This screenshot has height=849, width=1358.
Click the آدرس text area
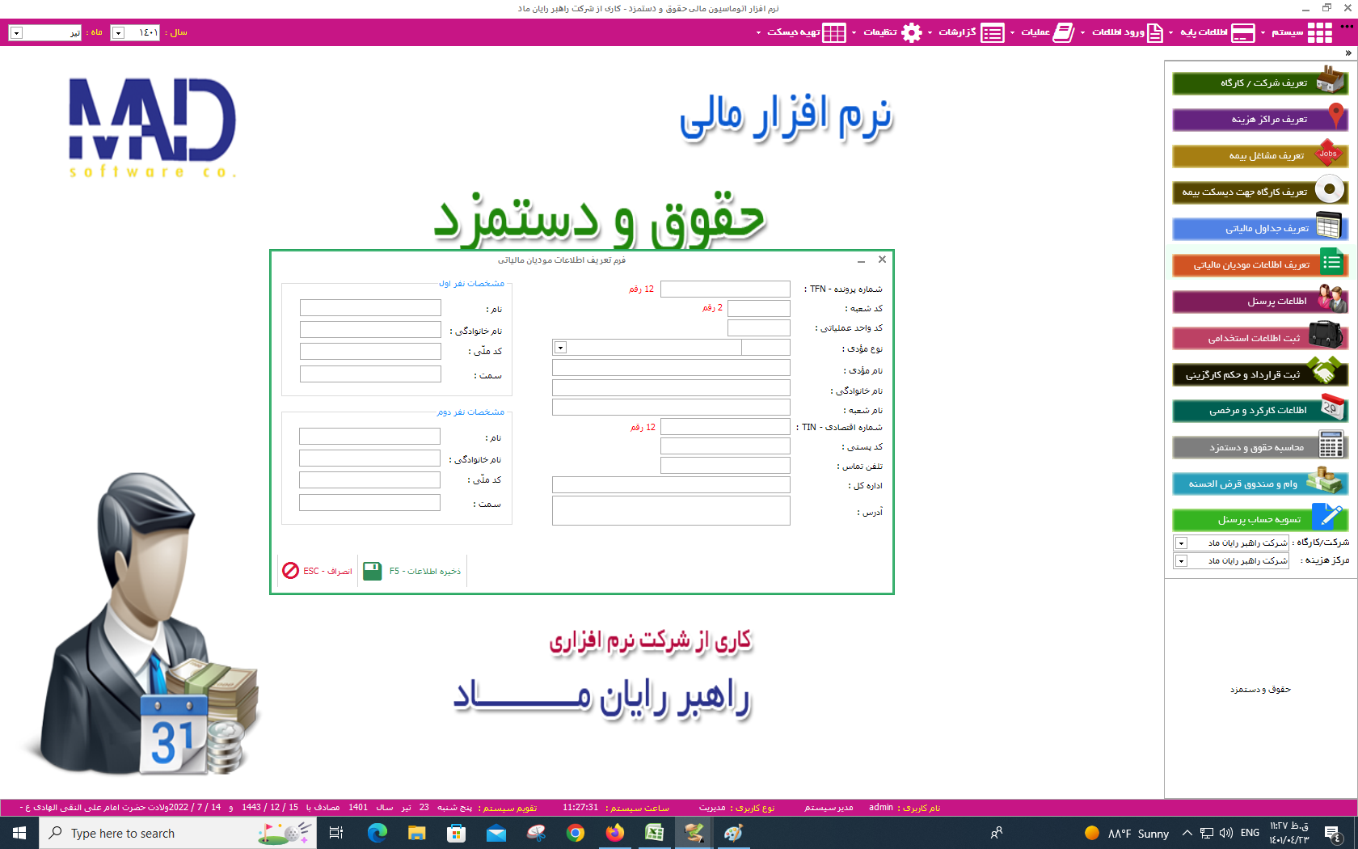671,511
